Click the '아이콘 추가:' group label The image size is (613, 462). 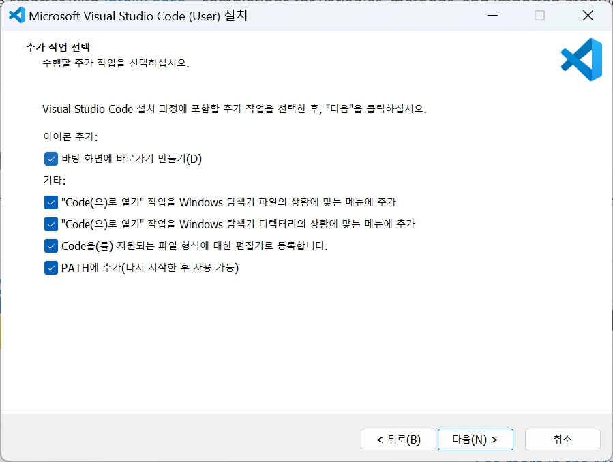point(70,137)
